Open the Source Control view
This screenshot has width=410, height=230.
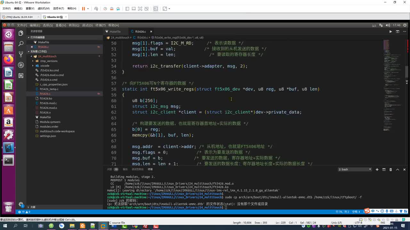tap(21, 54)
